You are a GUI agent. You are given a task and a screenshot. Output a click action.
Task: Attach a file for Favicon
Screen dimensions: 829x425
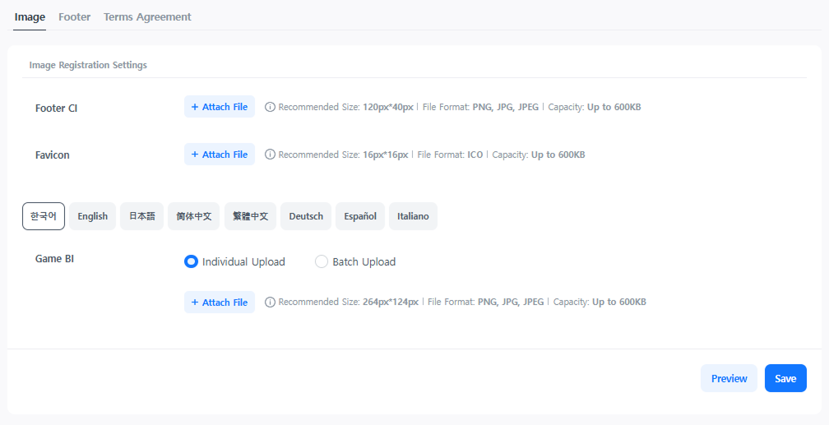tap(219, 155)
